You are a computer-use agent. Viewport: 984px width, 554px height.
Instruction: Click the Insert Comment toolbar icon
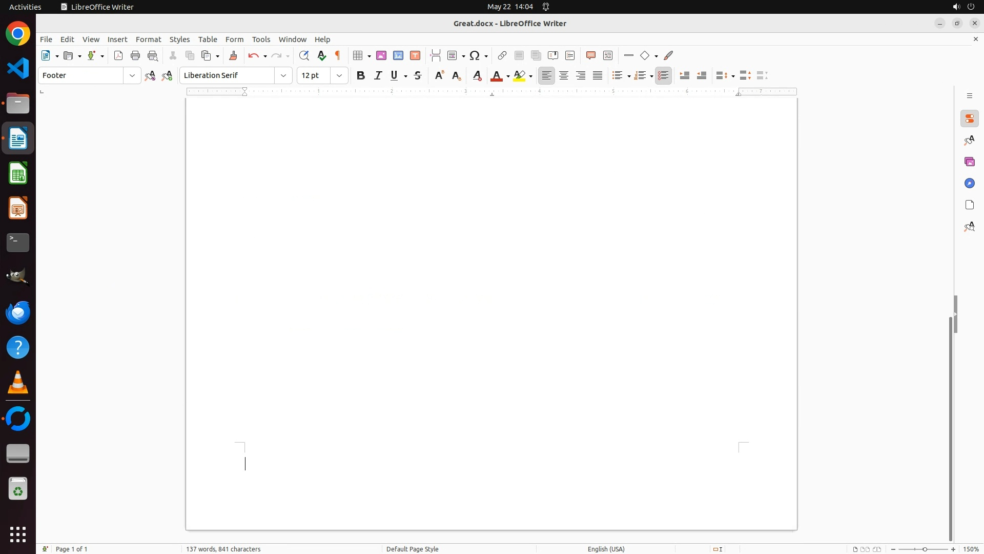pyautogui.click(x=591, y=55)
